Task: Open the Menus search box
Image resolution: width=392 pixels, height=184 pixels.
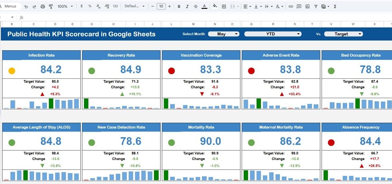Action: click(10, 6)
